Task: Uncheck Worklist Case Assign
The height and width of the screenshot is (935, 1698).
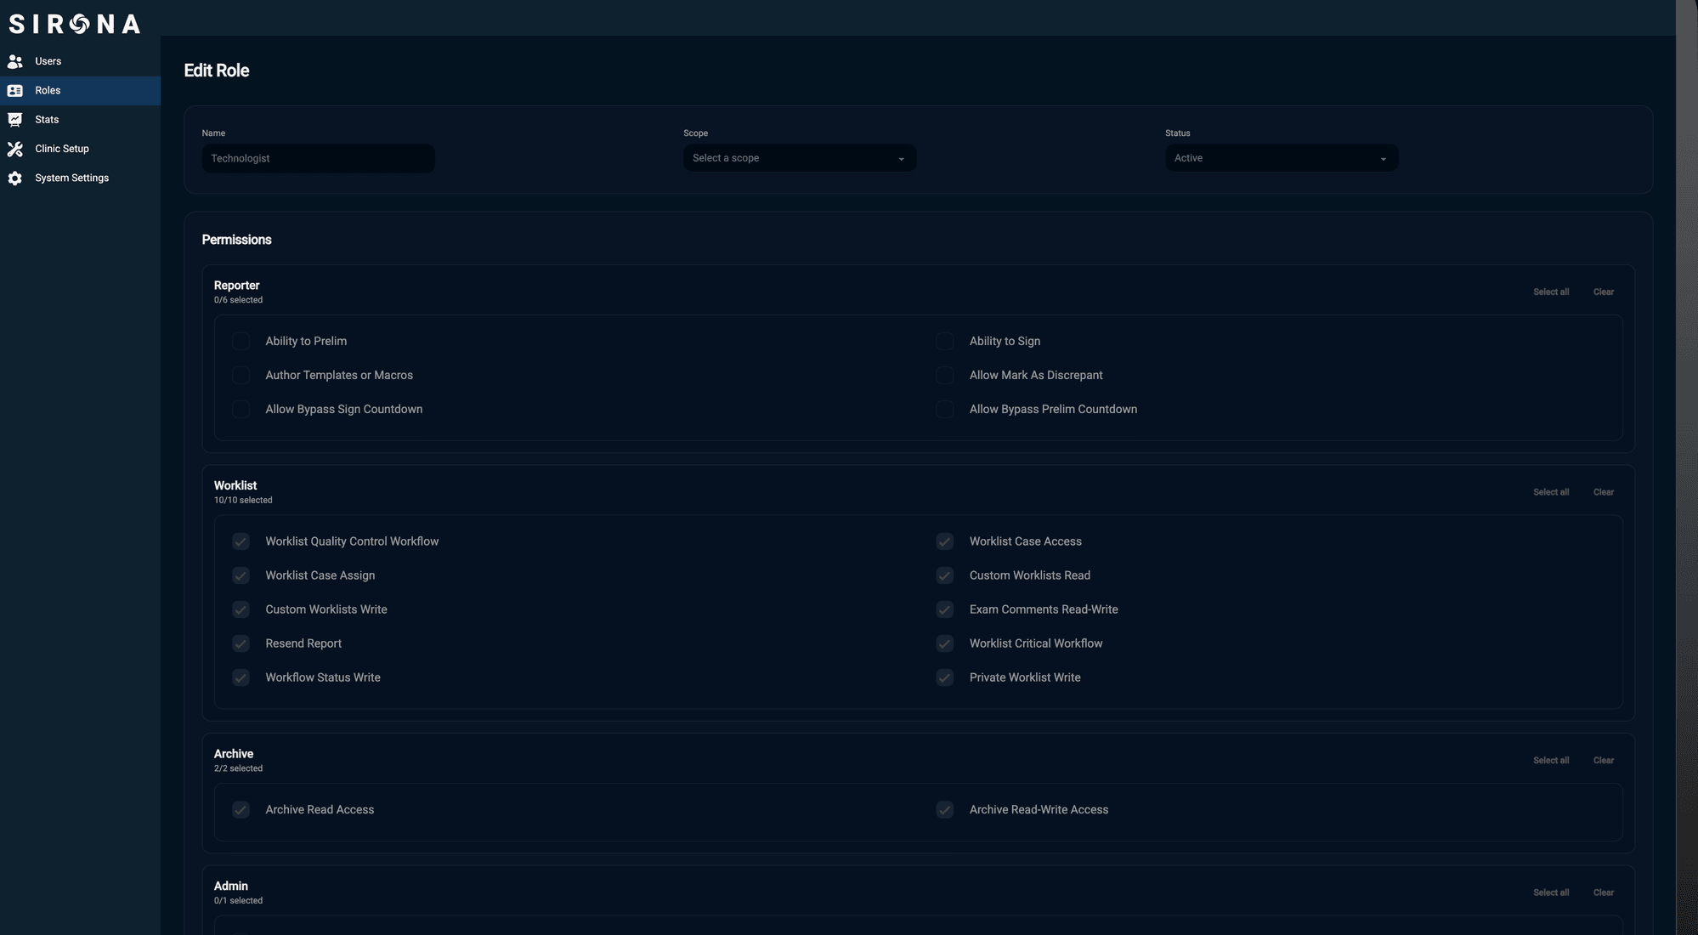Action: [241, 575]
